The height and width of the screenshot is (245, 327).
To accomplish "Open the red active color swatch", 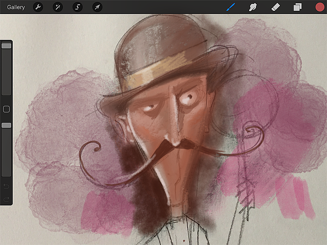I will [320, 7].
